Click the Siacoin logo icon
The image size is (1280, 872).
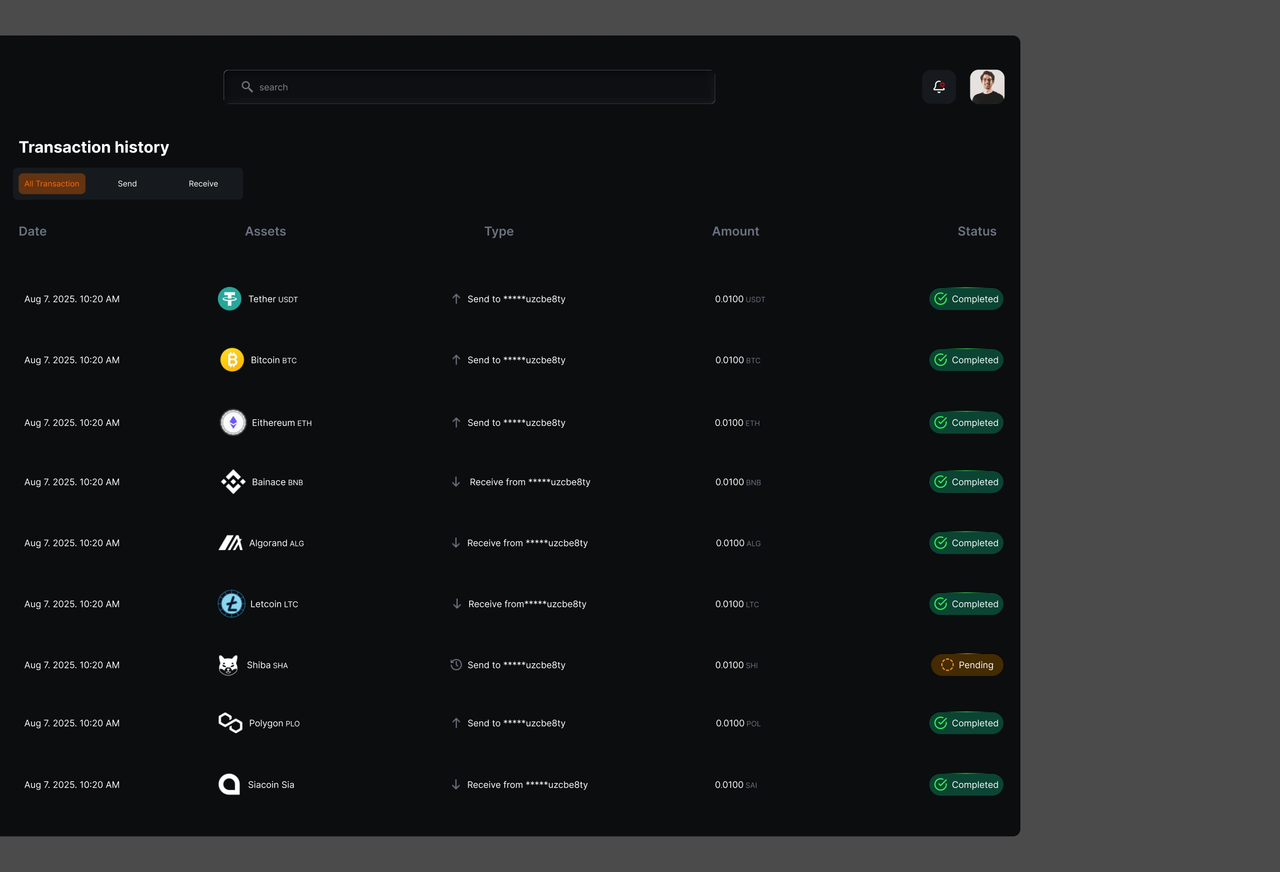point(229,784)
